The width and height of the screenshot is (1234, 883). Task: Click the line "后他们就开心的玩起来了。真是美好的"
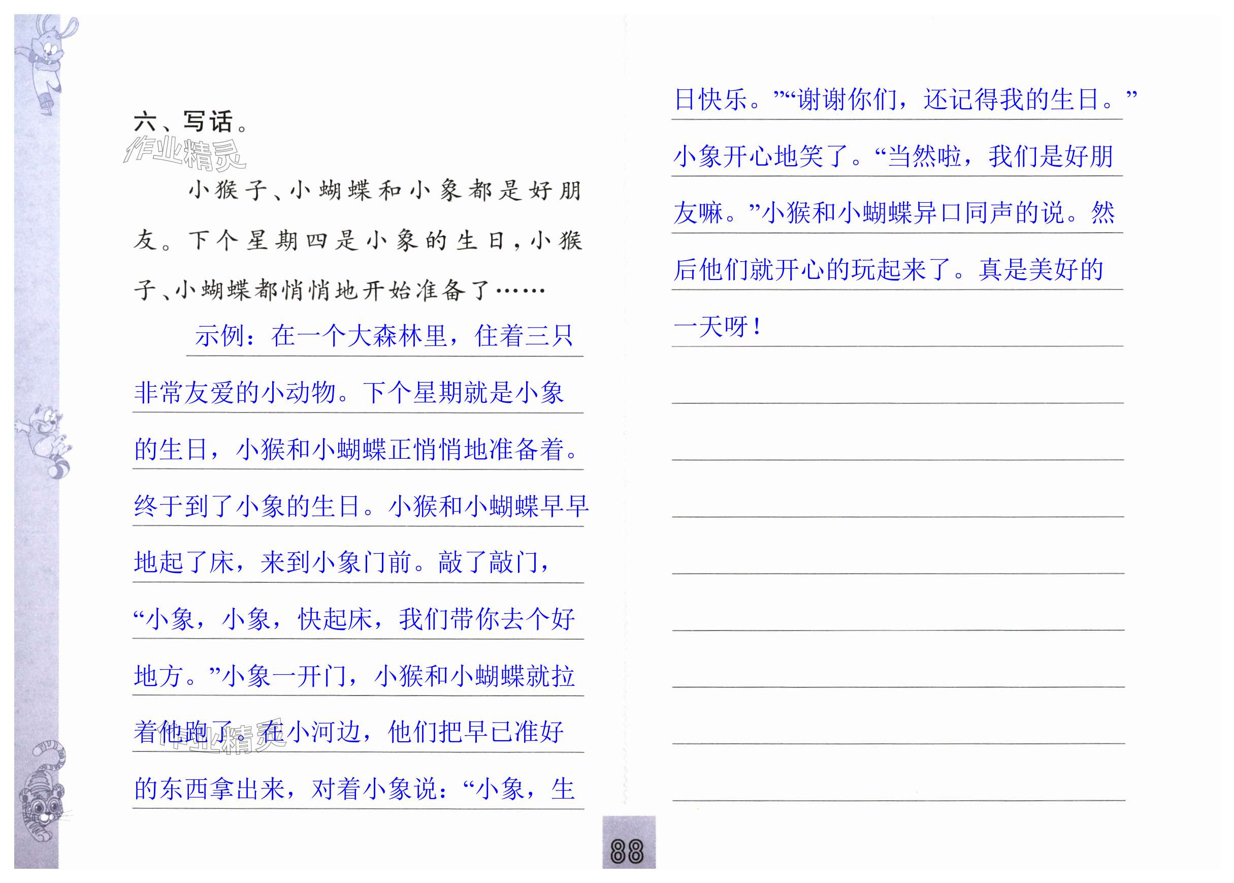click(x=889, y=270)
